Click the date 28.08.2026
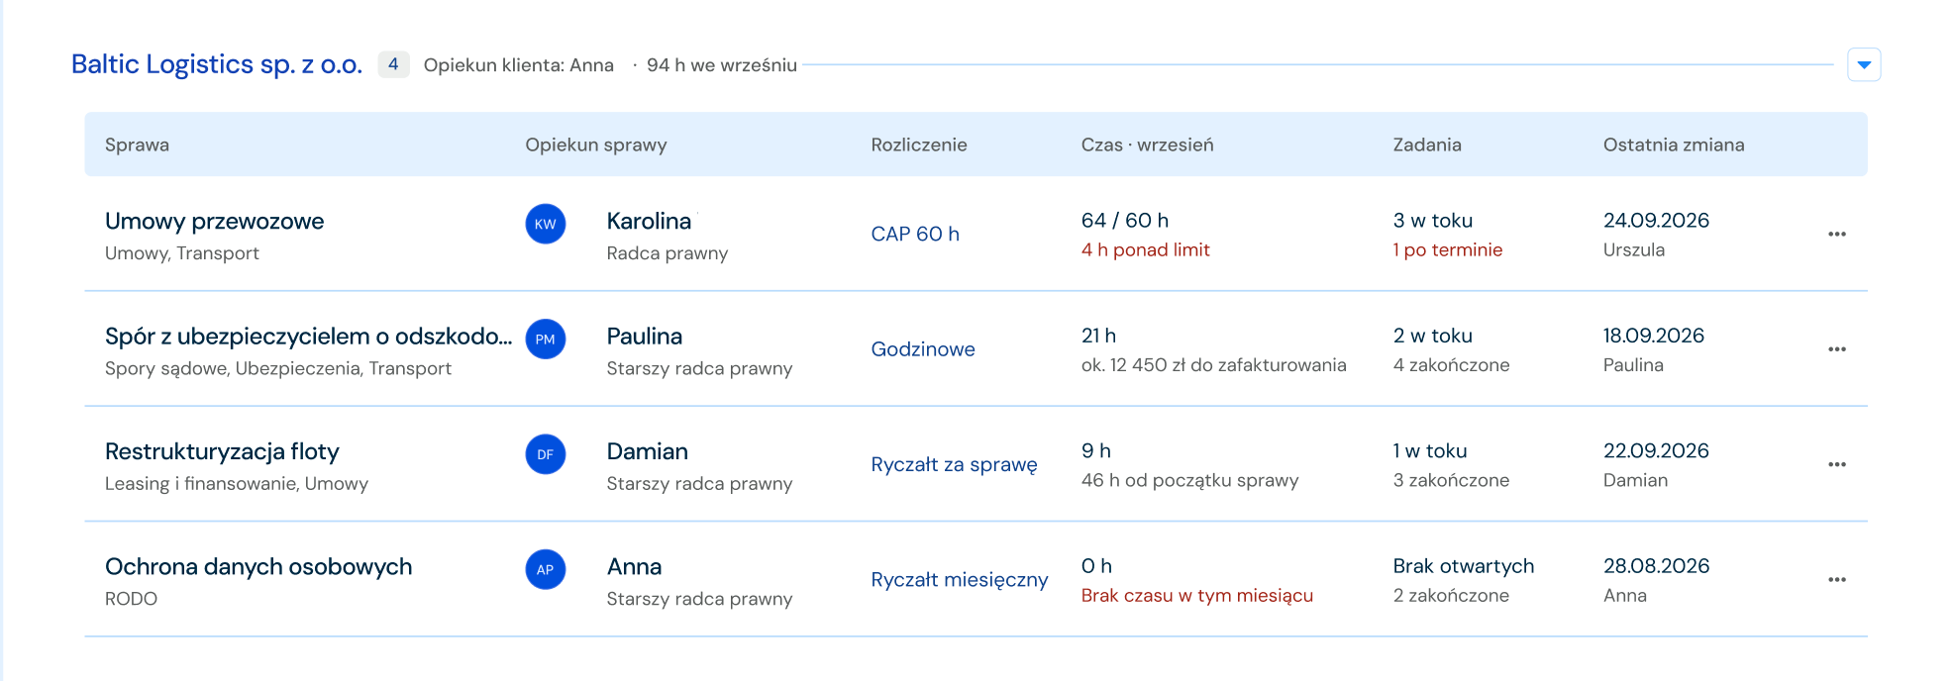Screen dimensions: 1953x681 [1657, 566]
